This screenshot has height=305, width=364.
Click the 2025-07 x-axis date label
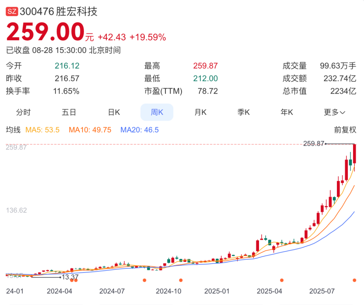tap(322, 291)
